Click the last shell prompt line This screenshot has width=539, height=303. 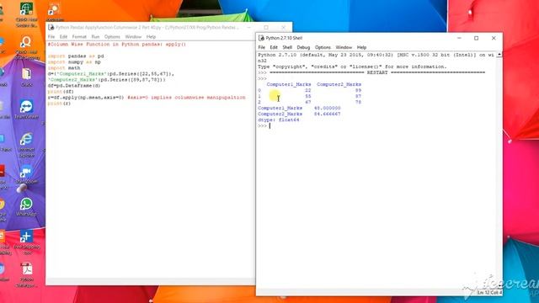click(x=264, y=125)
